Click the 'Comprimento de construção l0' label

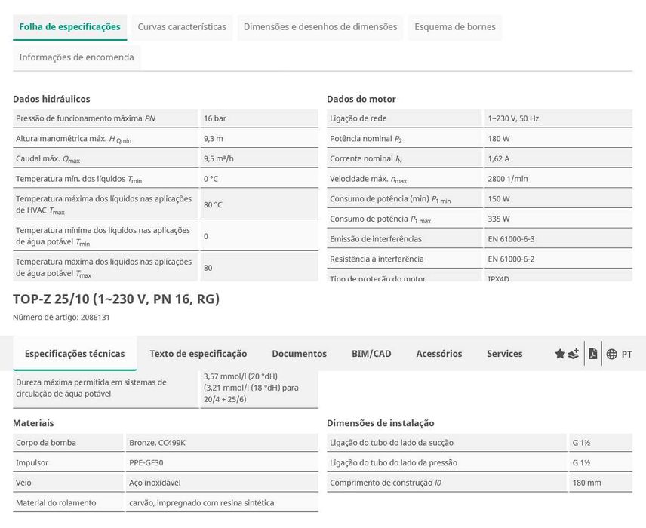coord(385,483)
